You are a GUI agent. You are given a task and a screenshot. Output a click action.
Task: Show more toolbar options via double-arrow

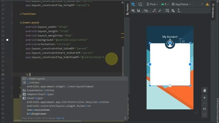pyautogui.click(x=202, y=4)
